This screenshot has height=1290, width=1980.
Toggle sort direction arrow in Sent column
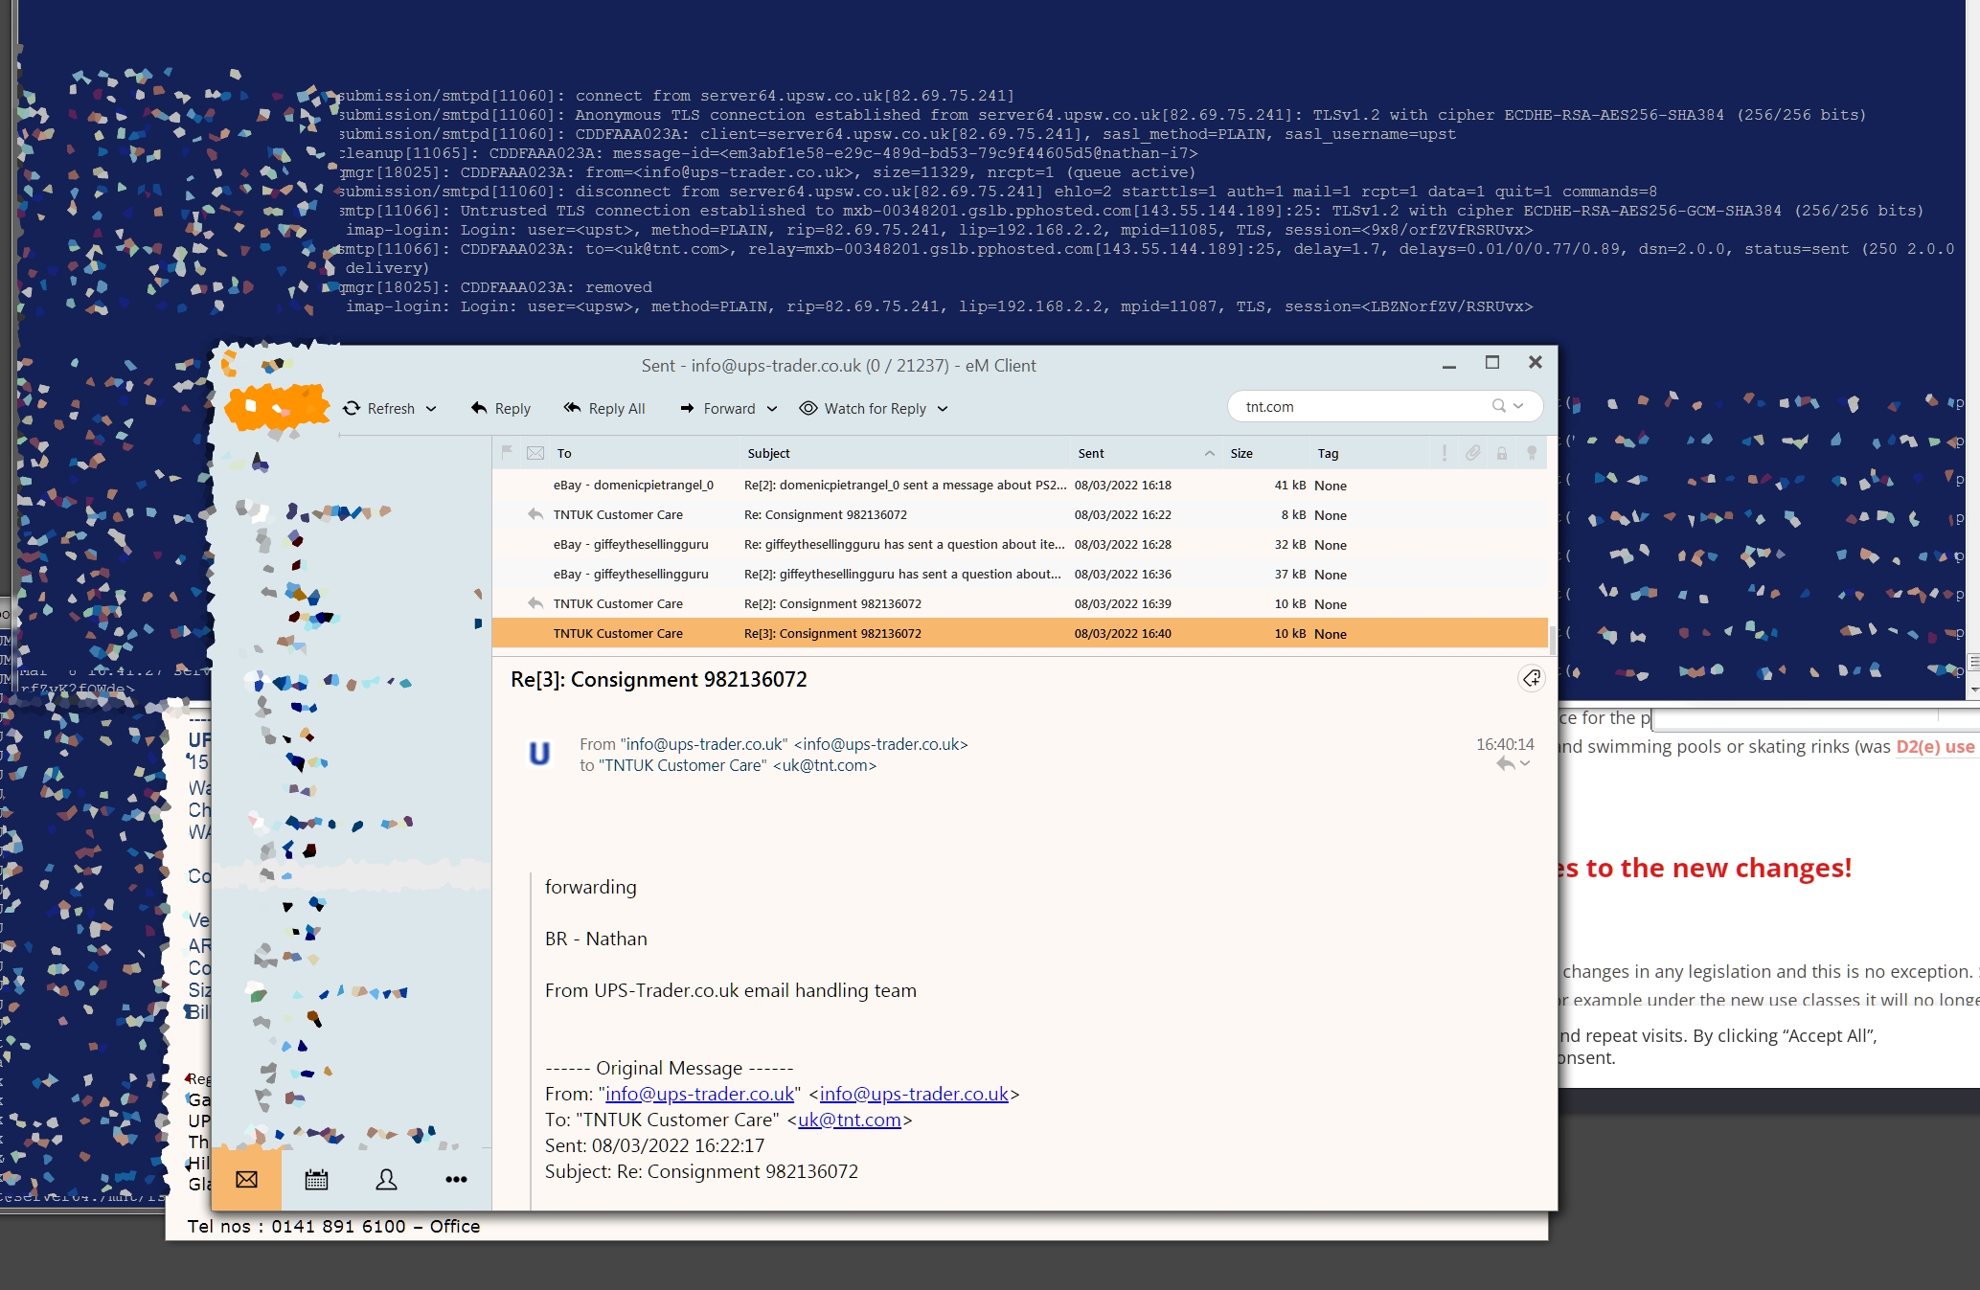coord(1210,453)
